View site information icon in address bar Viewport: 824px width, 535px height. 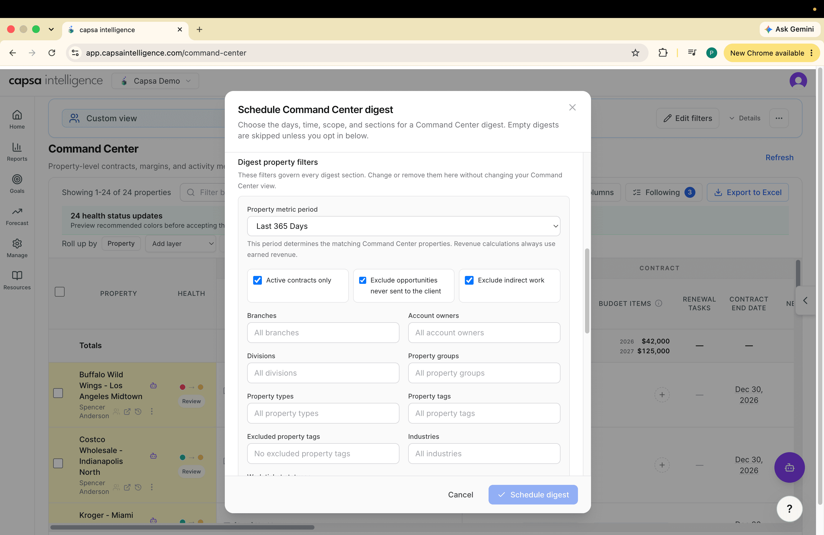pyautogui.click(x=75, y=53)
